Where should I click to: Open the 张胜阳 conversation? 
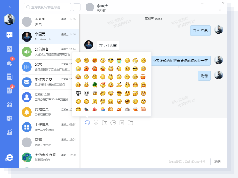coord(49,22)
